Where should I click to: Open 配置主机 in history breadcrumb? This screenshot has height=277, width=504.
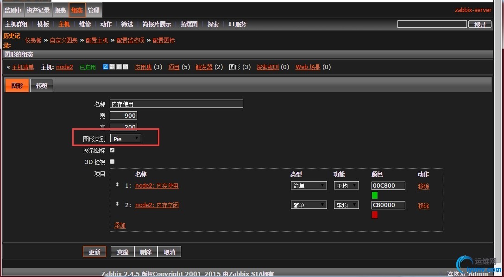point(97,40)
